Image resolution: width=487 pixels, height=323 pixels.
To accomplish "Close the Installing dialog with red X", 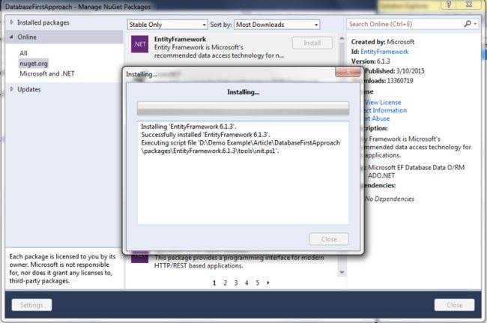I will click(x=348, y=72).
